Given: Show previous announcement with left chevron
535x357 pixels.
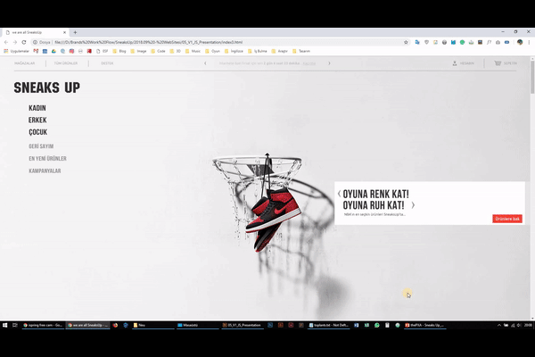Looking at the screenshot, I should coord(205,63).
